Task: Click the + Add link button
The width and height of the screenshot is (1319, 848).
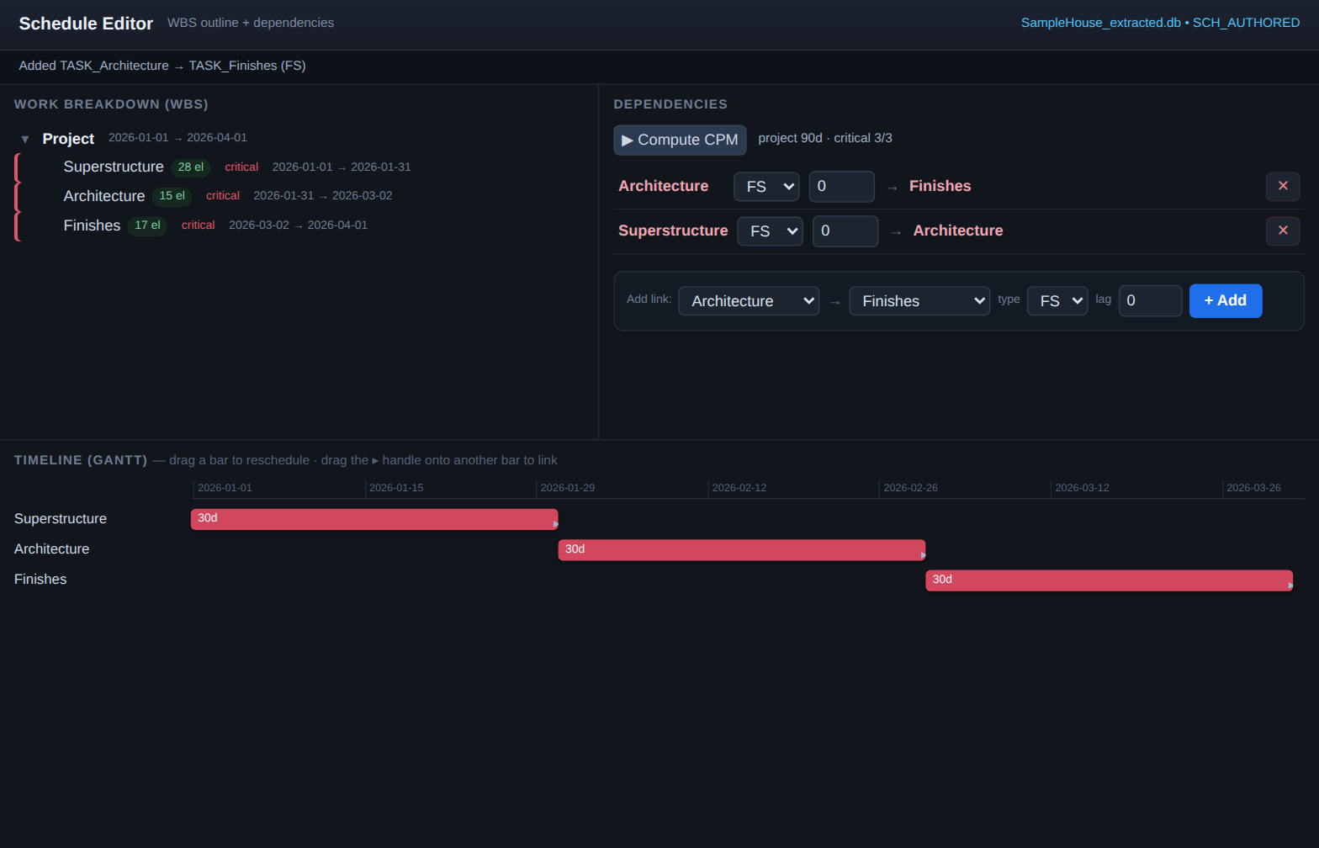Action: click(x=1226, y=301)
